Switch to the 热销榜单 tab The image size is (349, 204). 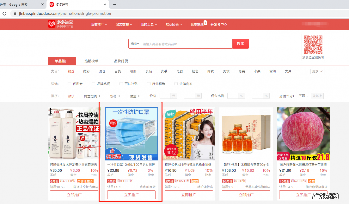click(91, 61)
